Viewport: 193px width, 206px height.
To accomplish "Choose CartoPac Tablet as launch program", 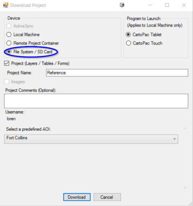I will click(x=128, y=34).
